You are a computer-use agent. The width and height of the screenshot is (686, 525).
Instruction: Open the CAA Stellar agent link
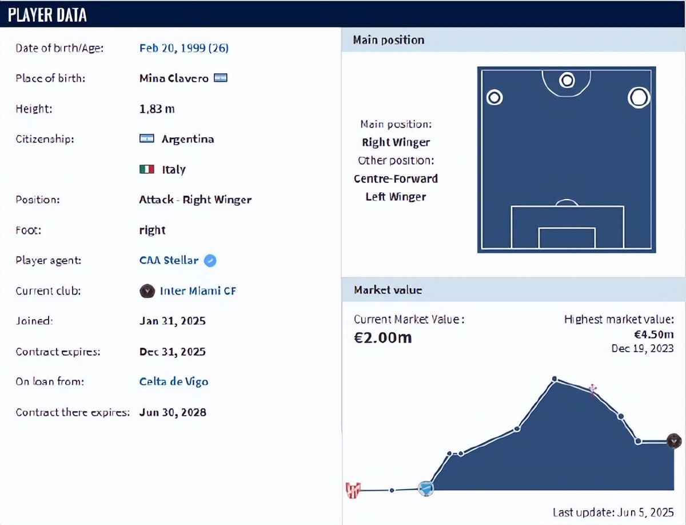(169, 260)
